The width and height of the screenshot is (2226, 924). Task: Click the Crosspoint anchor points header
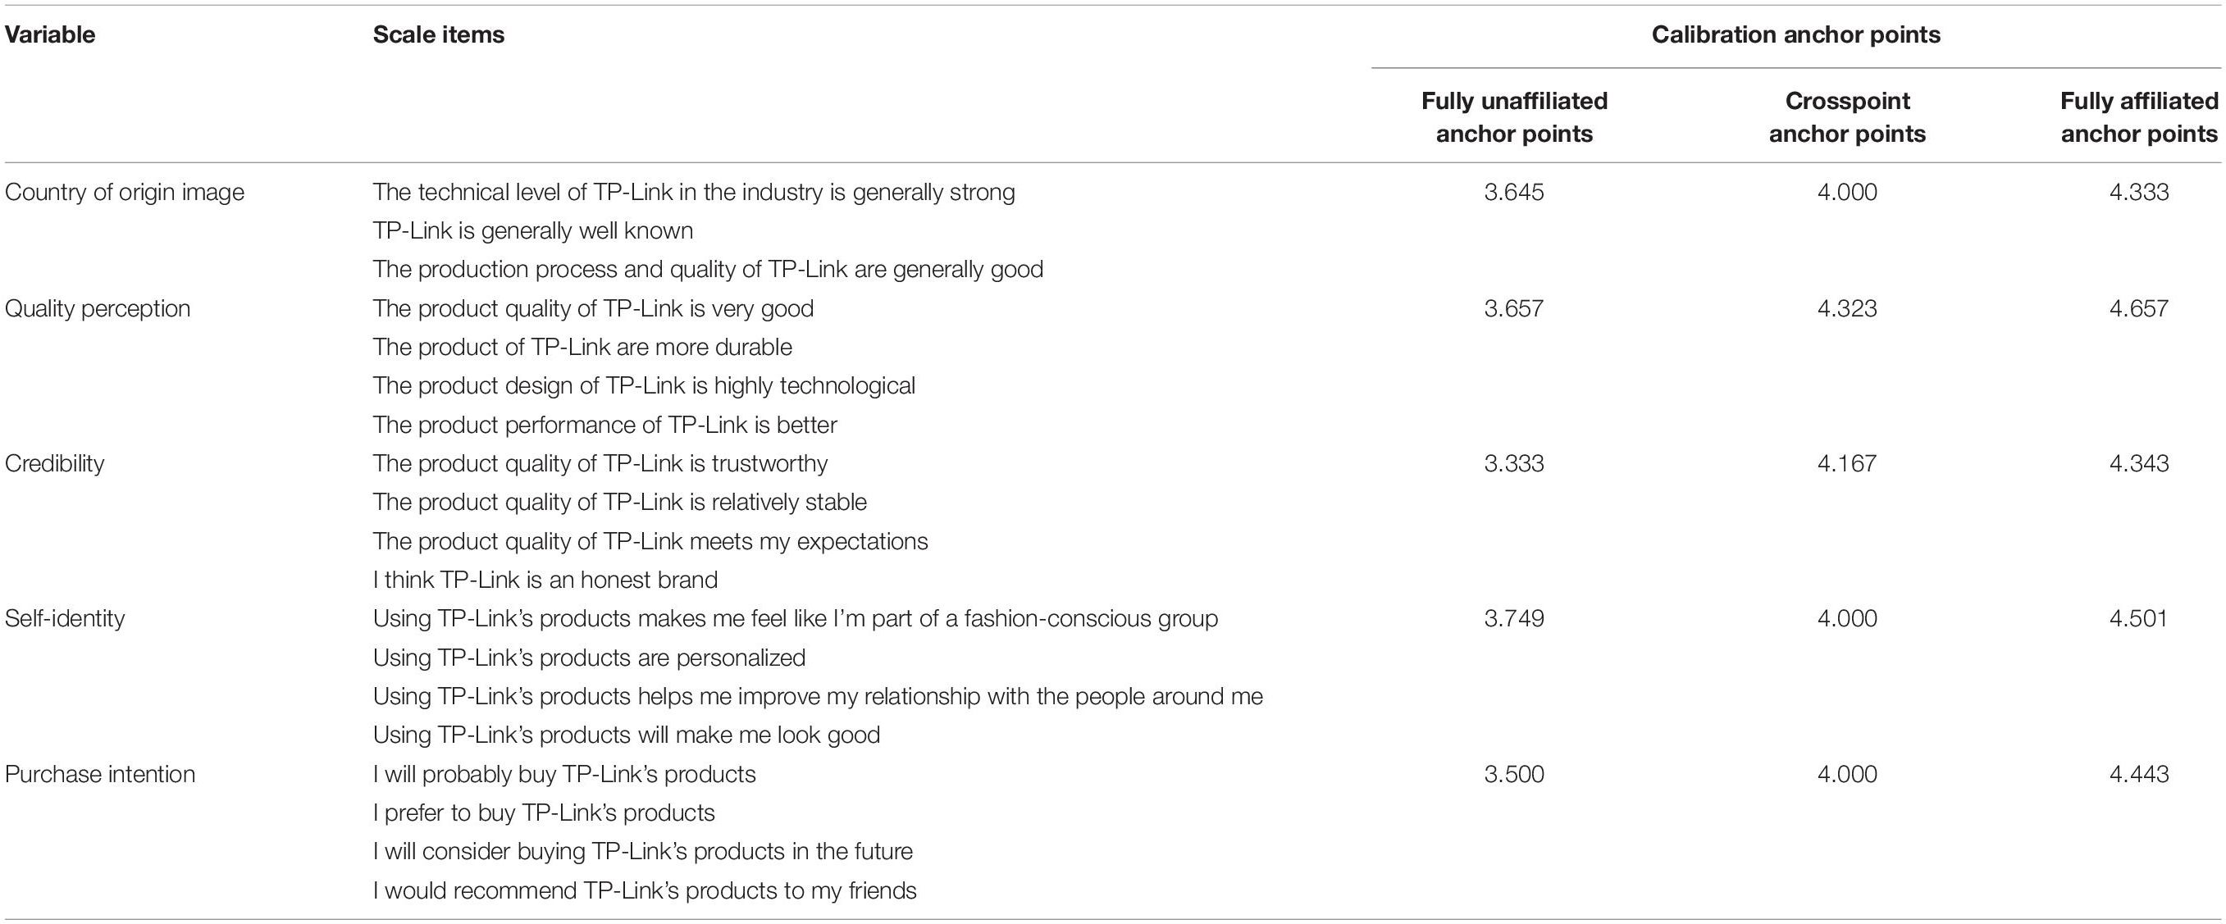[x=1848, y=117]
